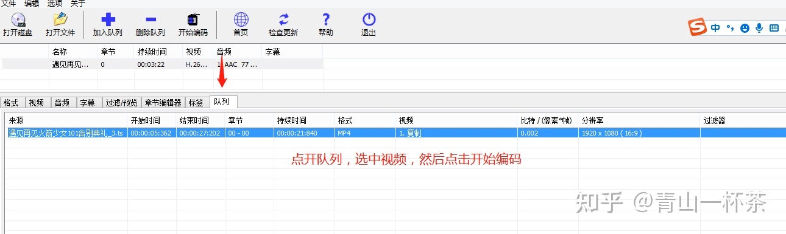Click the queue 来源 column header
This screenshot has height=234, width=786.
[66, 120]
